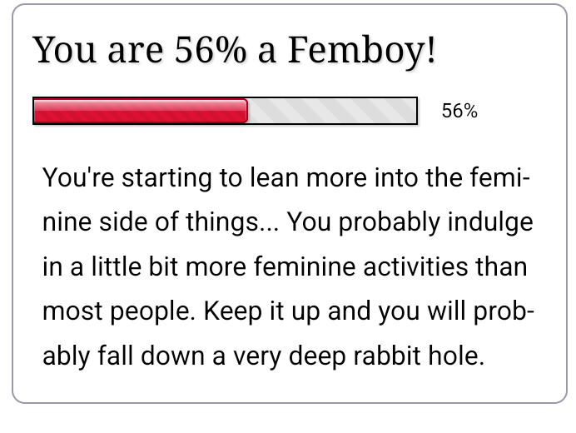Click the right edge of the red progress fill
Viewport: 576px width, 433px height.
tap(246, 111)
